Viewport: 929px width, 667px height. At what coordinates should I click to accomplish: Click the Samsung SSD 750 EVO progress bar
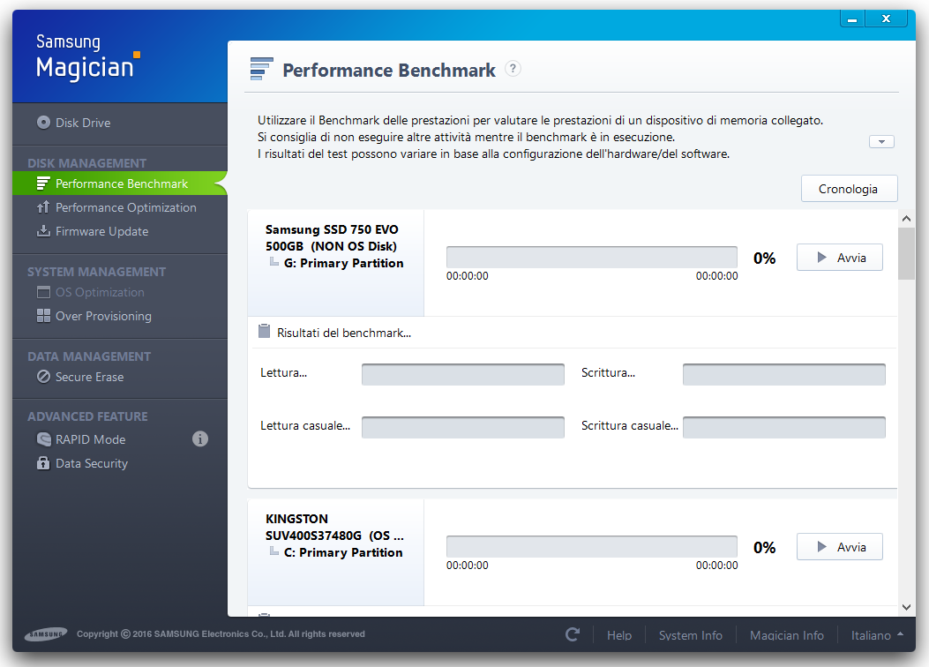(x=592, y=258)
